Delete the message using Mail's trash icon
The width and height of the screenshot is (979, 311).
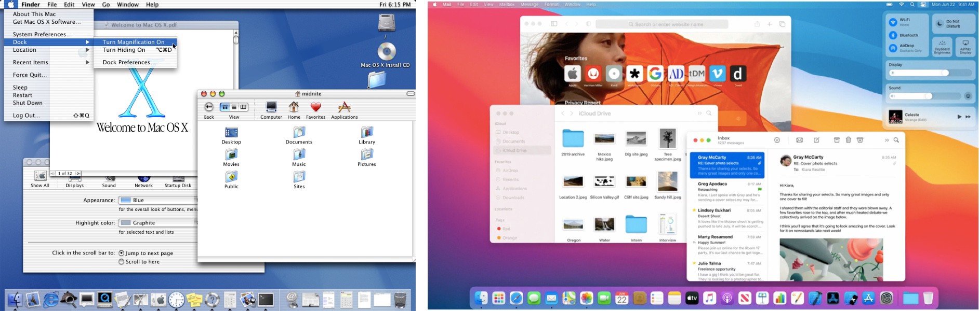(x=849, y=140)
